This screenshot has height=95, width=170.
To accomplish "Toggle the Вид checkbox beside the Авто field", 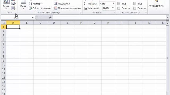I will tap(119, 3).
